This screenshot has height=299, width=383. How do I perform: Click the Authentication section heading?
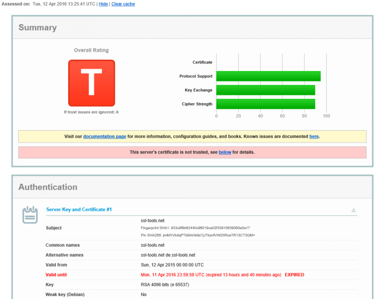point(48,187)
